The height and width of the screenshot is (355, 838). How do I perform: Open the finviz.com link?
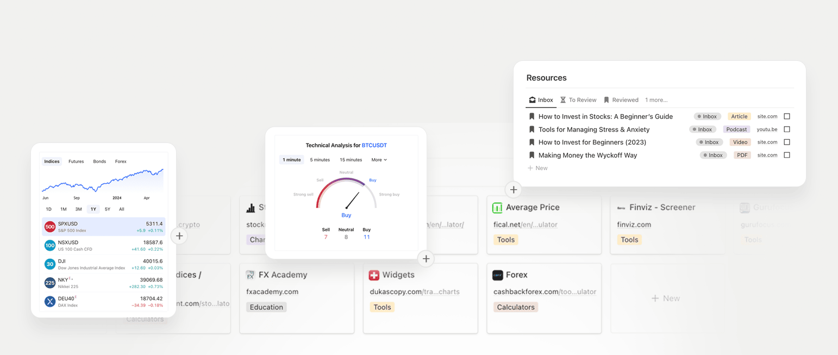[x=635, y=223]
